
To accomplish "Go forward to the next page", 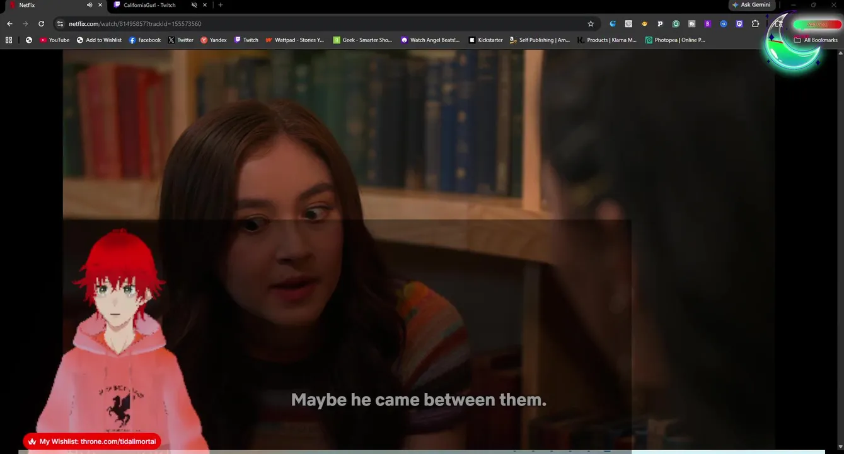I will click(x=25, y=24).
